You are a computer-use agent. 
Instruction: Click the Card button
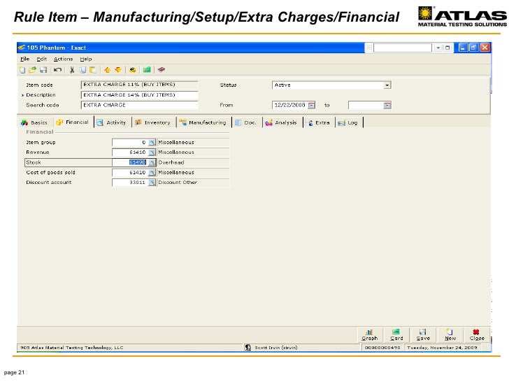396,335
